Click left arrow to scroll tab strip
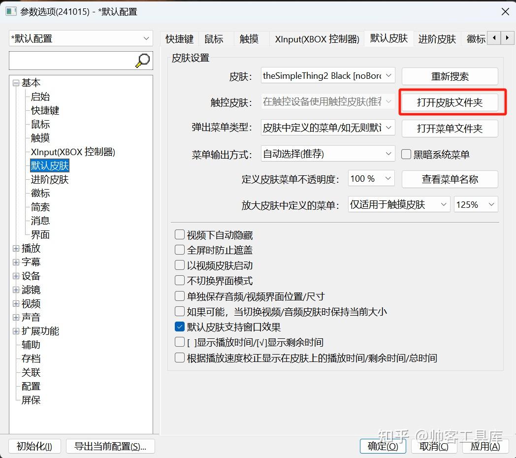The image size is (516, 458). (494, 38)
